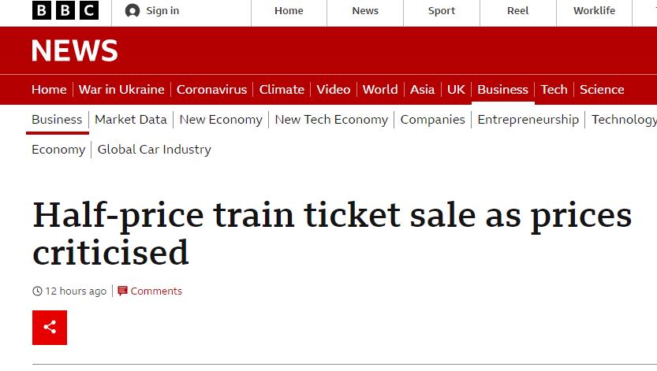Switch to the Tech news category
Screen dimensions: 657x371
pos(554,90)
